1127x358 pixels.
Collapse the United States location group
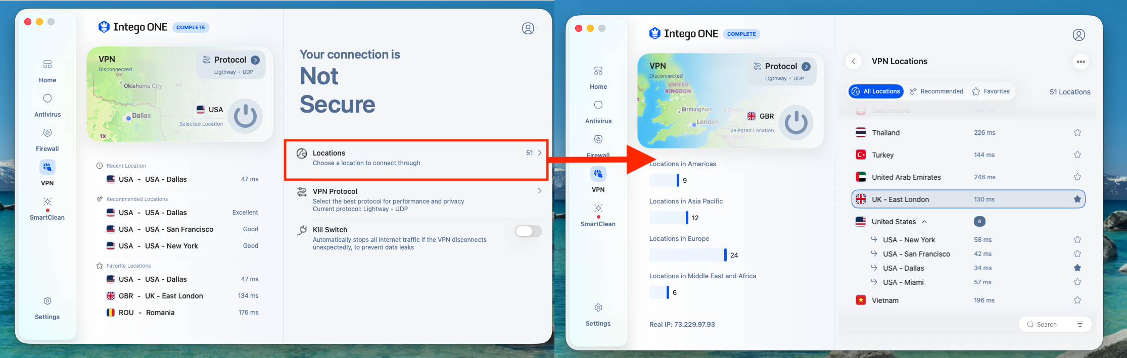(924, 222)
